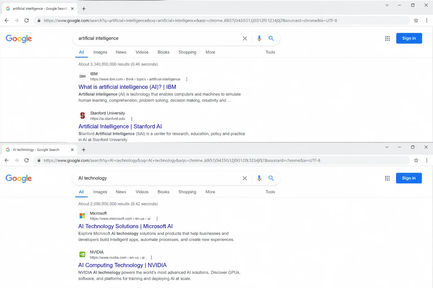Bookmark the artificial intelligence search page
Screen dimensions: 433x288
(x=416, y=21)
